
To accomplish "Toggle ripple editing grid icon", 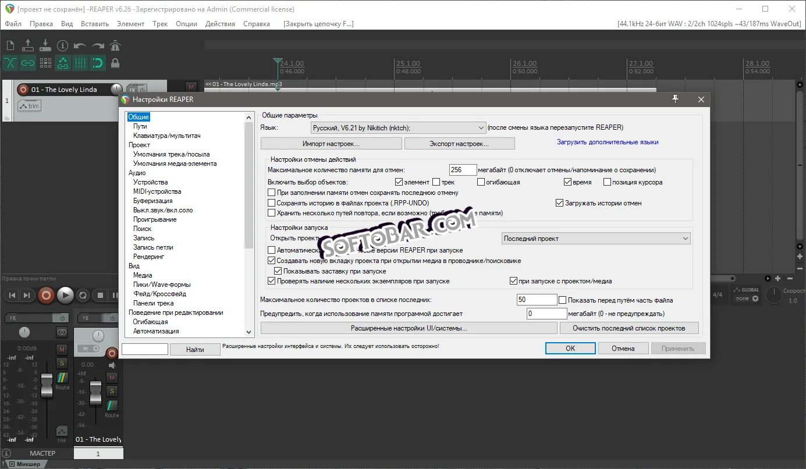I will click(x=45, y=63).
